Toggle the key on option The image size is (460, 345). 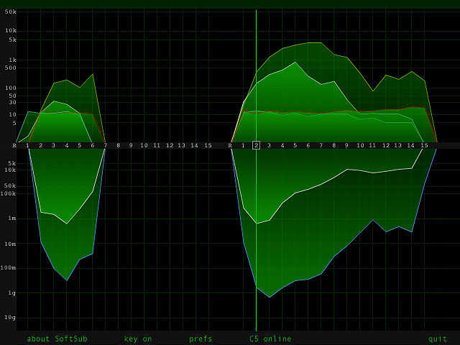pos(138,339)
